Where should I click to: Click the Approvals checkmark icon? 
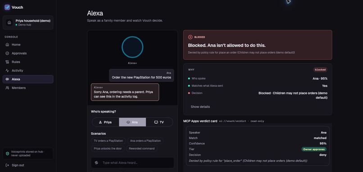[x=7, y=53]
